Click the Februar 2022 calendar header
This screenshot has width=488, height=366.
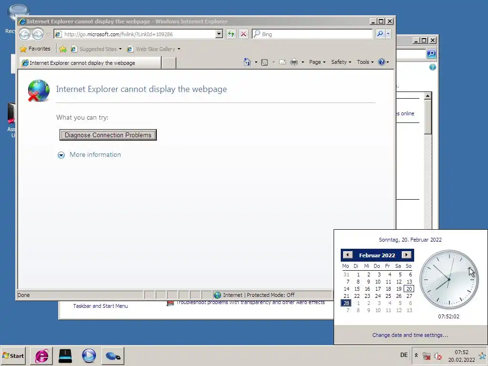click(x=377, y=255)
